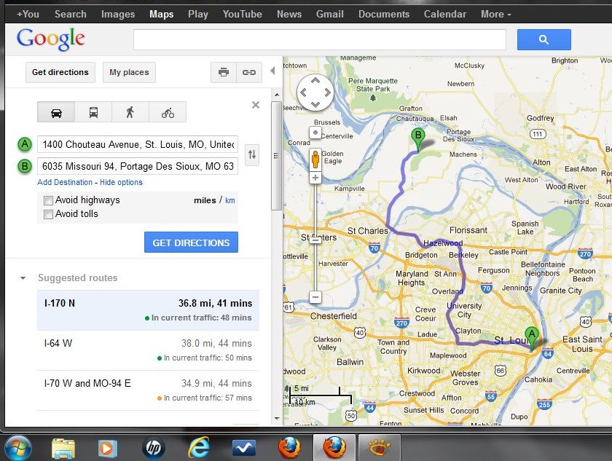Collapse the Suggested routes section

point(23,278)
